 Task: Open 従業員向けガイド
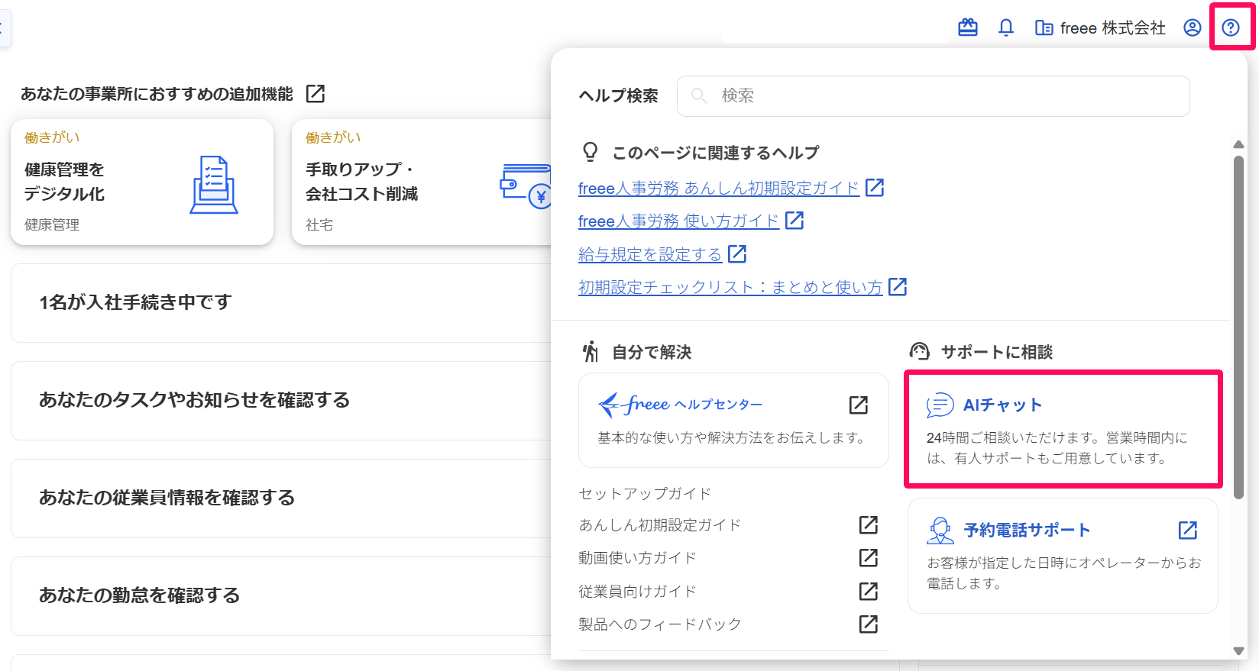tap(638, 592)
